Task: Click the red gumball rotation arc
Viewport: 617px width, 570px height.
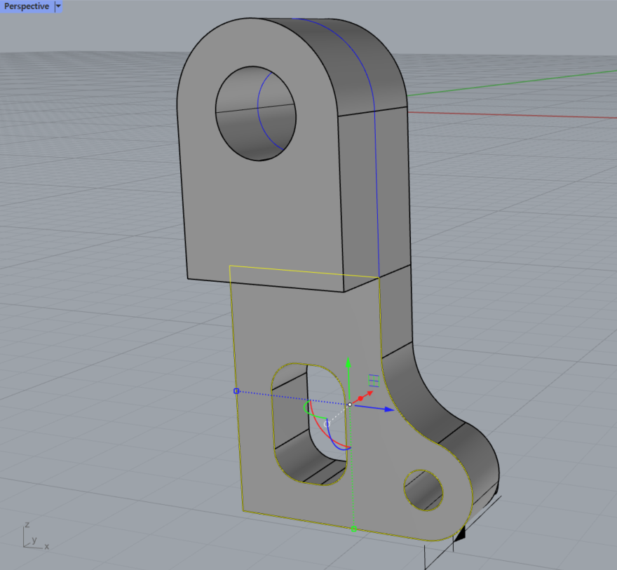Action: click(x=322, y=430)
